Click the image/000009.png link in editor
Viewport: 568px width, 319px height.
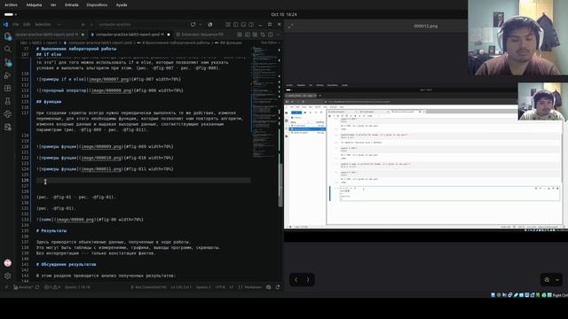101,147
